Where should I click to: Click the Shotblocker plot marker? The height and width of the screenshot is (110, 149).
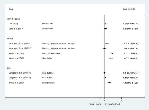(x=111, y=58)
